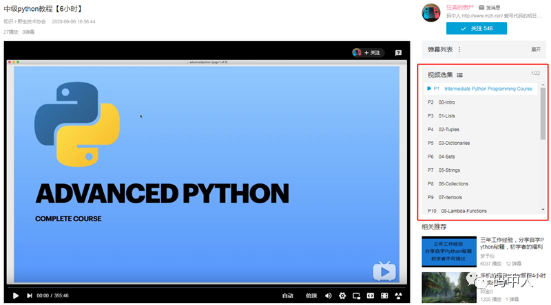The height and width of the screenshot is (305, 551).
Task: Open uploader profile avatar at top right
Action: click(431, 12)
